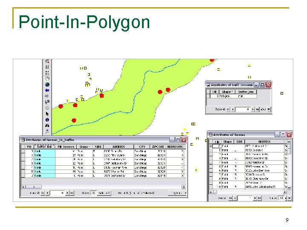Click vertical scrollbar up arrow in houses table

click(289, 141)
